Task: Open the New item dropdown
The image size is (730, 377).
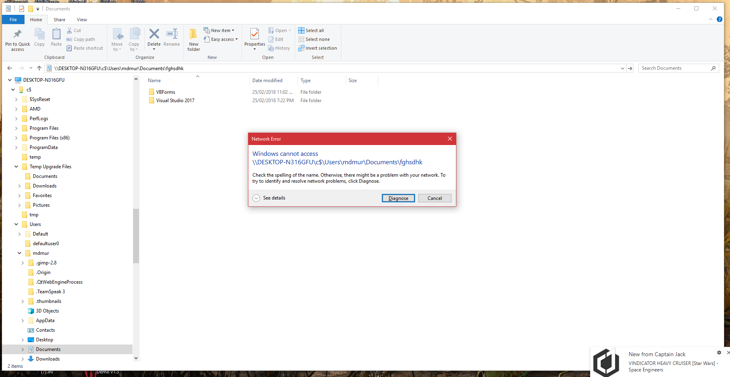Action: [219, 30]
